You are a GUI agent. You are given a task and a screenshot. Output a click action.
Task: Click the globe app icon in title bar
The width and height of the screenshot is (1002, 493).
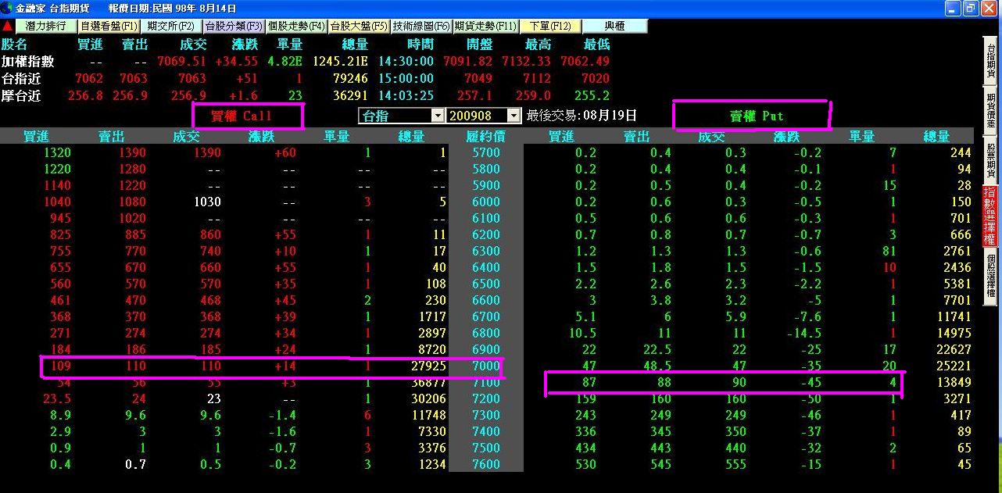[7, 8]
